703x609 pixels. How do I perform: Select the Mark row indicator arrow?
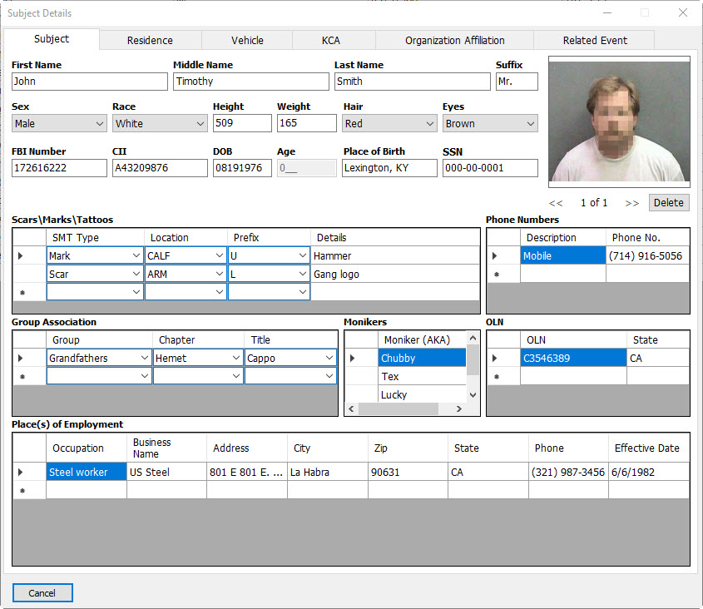coord(21,255)
